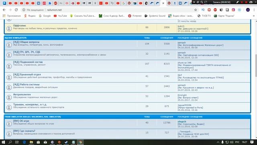Open Windows taskbar search
This screenshot has width=257, height=145.
pos(10,142)
